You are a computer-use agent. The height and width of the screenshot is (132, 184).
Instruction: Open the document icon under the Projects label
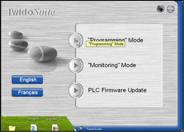[x=34, y=128]
